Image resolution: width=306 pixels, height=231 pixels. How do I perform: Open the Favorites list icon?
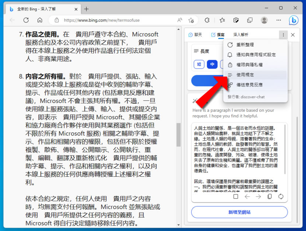[x=222, y=20]
